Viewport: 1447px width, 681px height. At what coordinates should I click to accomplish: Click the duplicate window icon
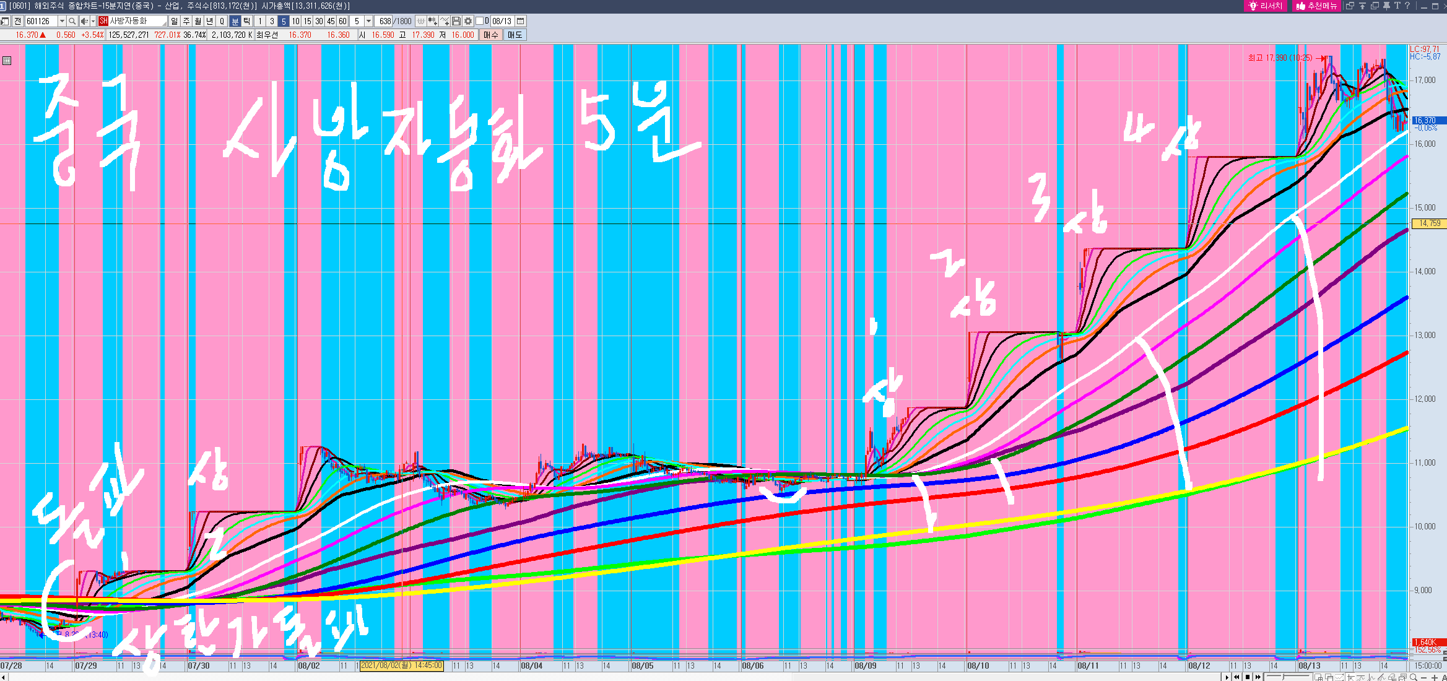click(x=1375, y=6)
